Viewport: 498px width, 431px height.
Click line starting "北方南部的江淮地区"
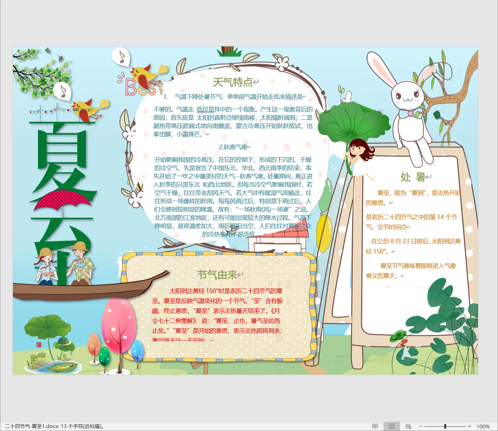coord(233,217)
